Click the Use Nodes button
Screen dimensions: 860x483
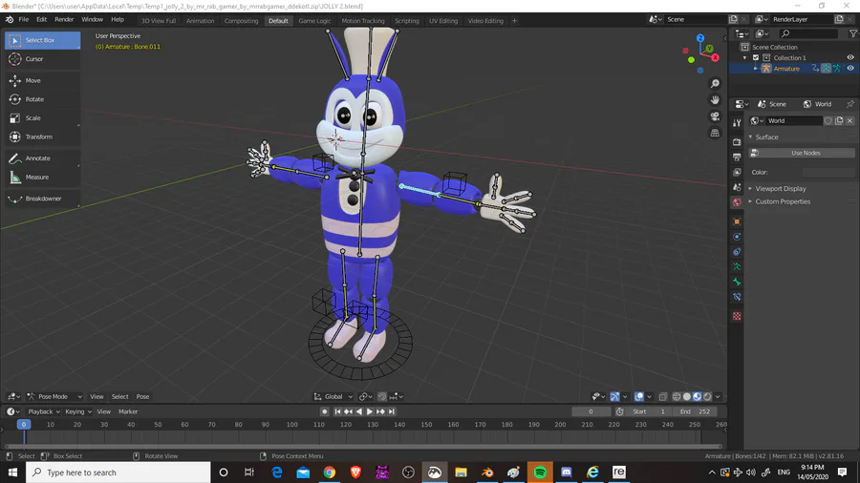pyautogui.click(x=802, y=153)
